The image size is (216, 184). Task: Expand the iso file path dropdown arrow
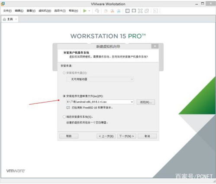132,102
